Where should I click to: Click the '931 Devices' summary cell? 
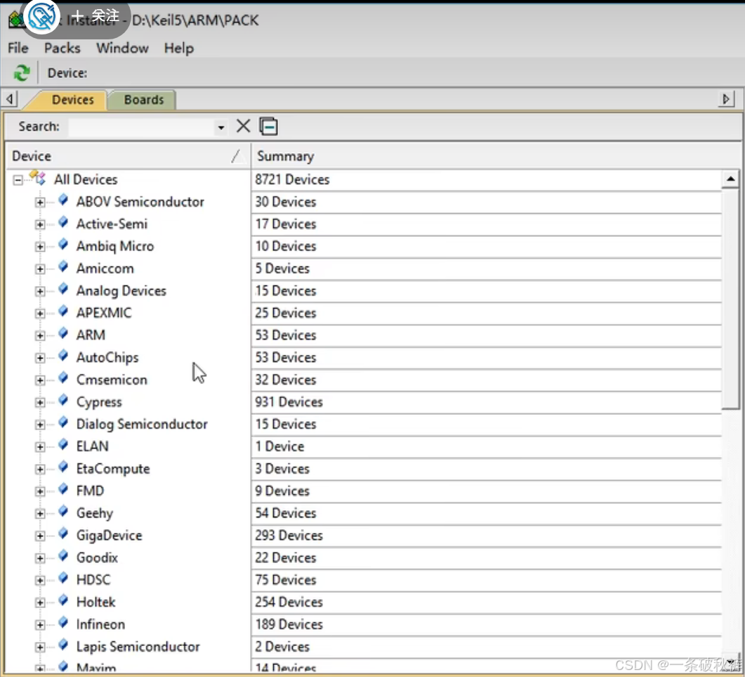[487, 403]
